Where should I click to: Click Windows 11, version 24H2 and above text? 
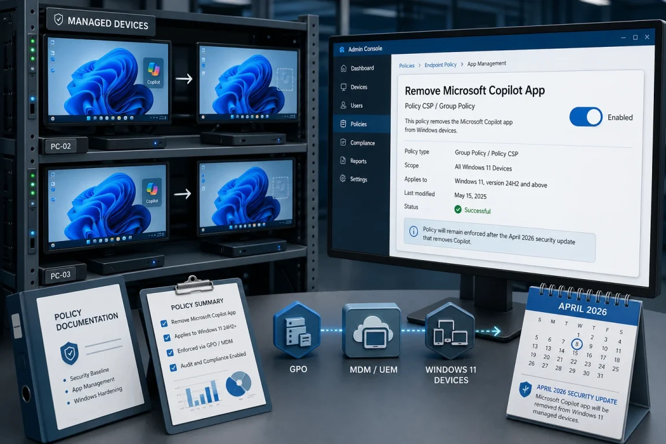click(501, 183)
